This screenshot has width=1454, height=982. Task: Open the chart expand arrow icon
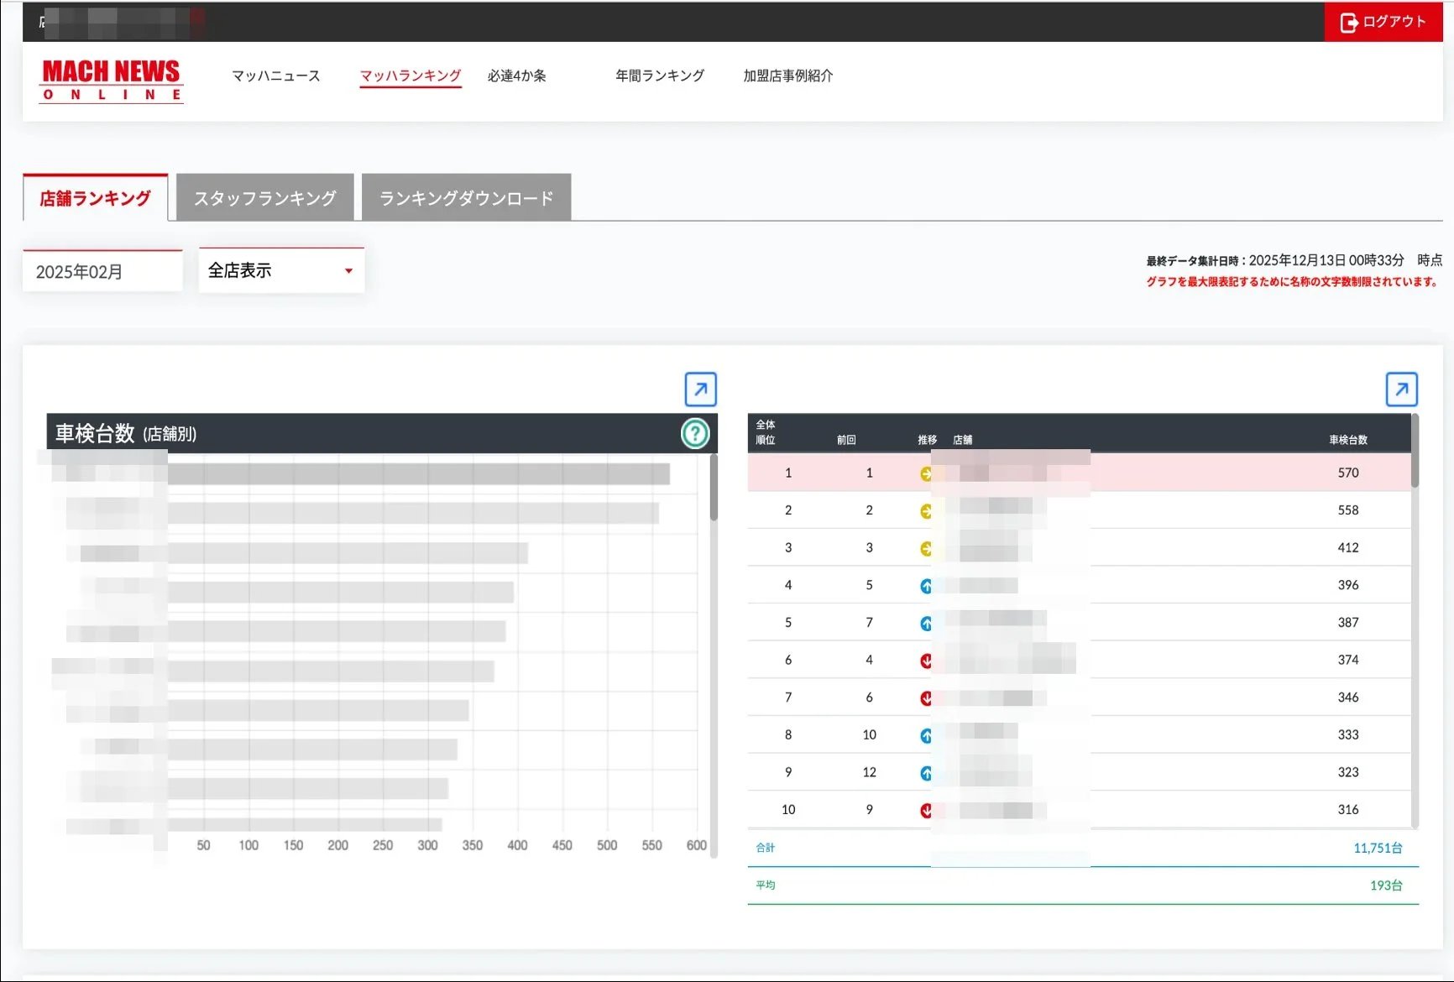(x=701, y=389)
